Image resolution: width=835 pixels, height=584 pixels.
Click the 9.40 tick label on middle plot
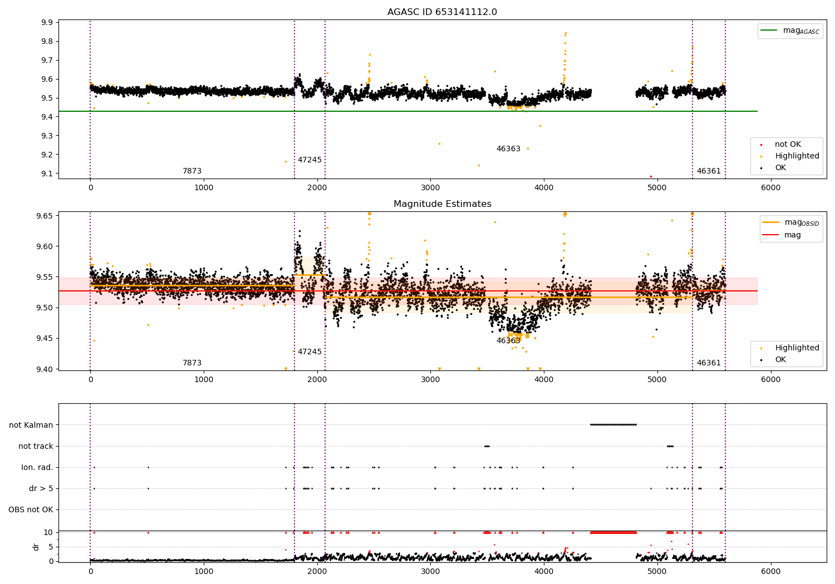(45, 370)
